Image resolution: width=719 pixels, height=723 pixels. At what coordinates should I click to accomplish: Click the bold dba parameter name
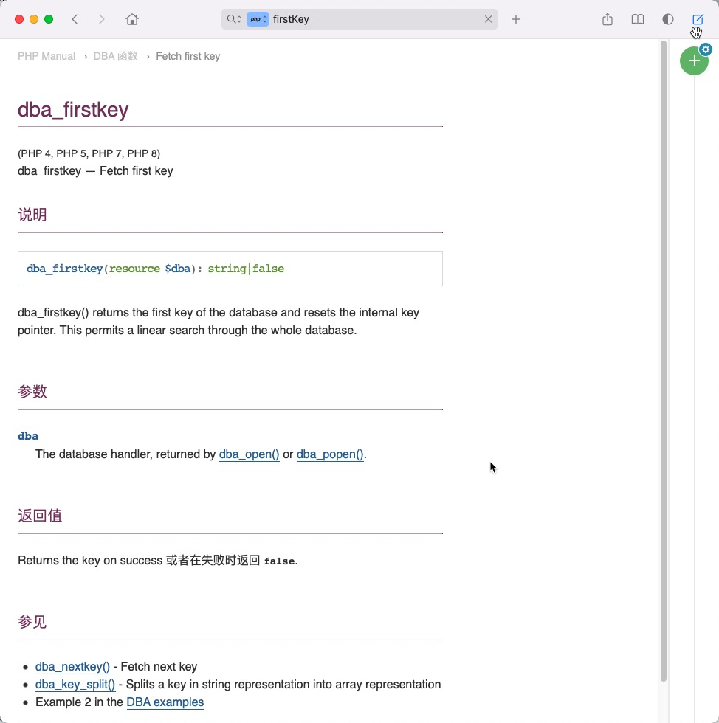coord(28,436)
